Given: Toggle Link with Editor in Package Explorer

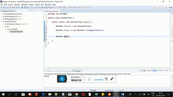Looking at the screenshot, I should click(x=32, y=11).
